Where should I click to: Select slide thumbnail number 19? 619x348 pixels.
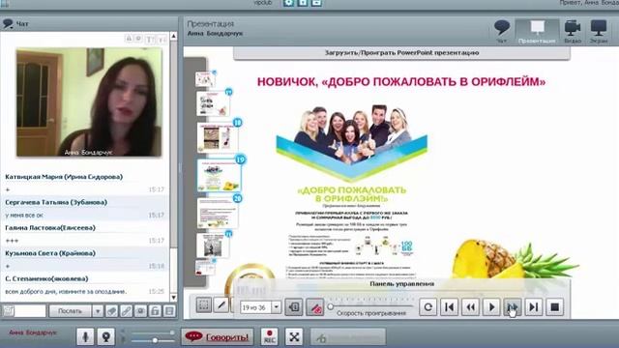(x=220, y=175)
